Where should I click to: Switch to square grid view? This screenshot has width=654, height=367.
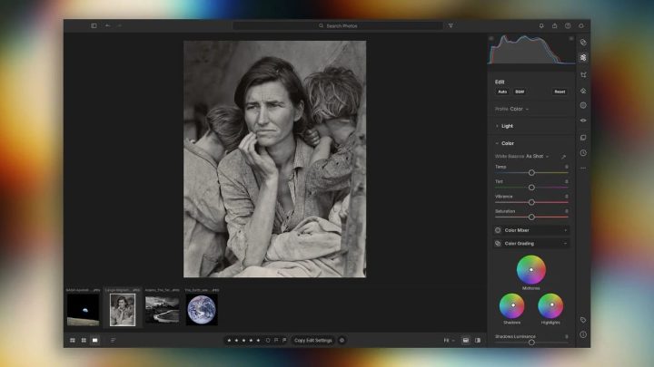84,341
